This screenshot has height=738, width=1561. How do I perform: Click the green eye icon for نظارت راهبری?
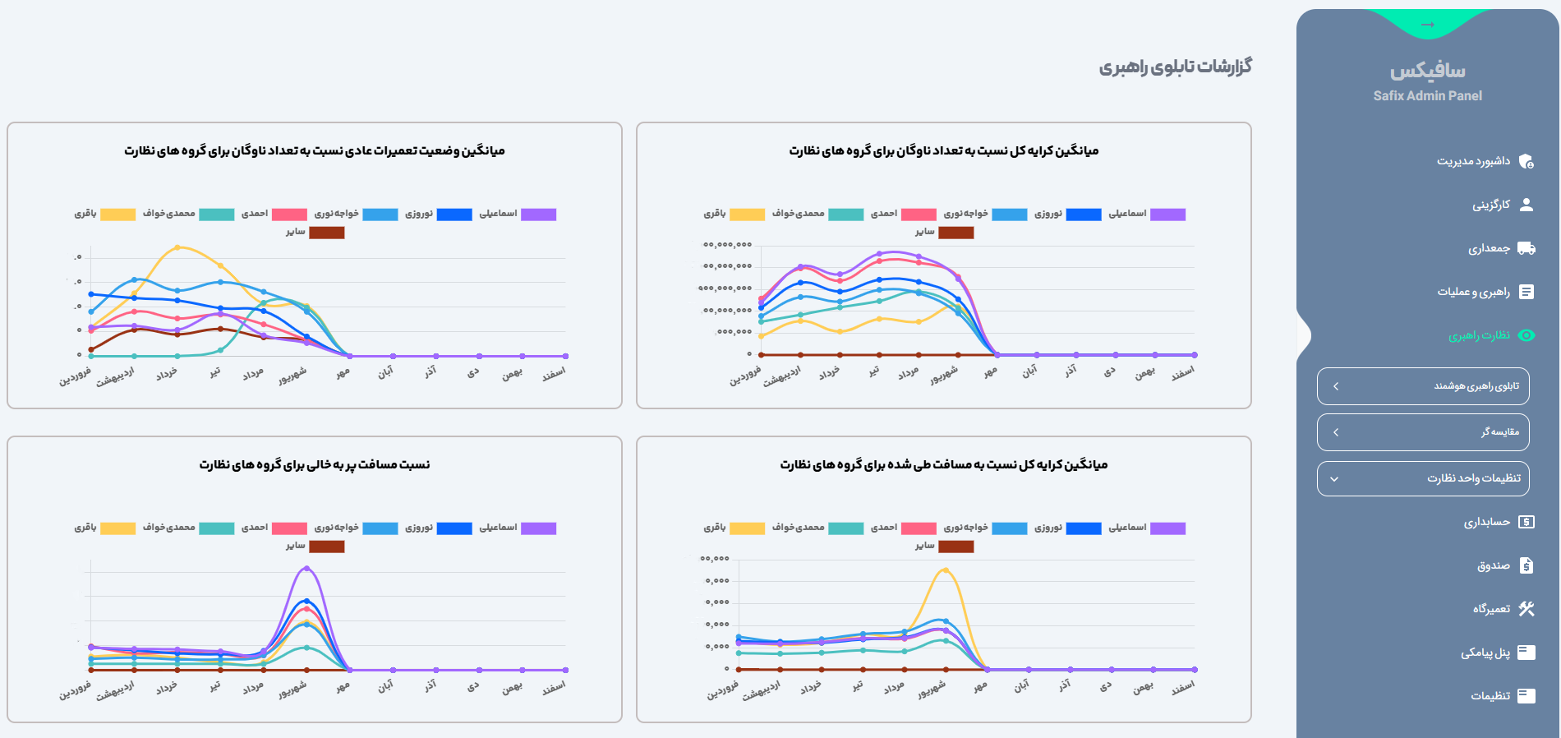pos(1526,335)
